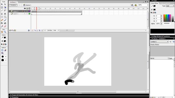Toggle Onion Skin Outlines in timeline
Viewport: 175px width, 98px height.
[x=37, y=30]
